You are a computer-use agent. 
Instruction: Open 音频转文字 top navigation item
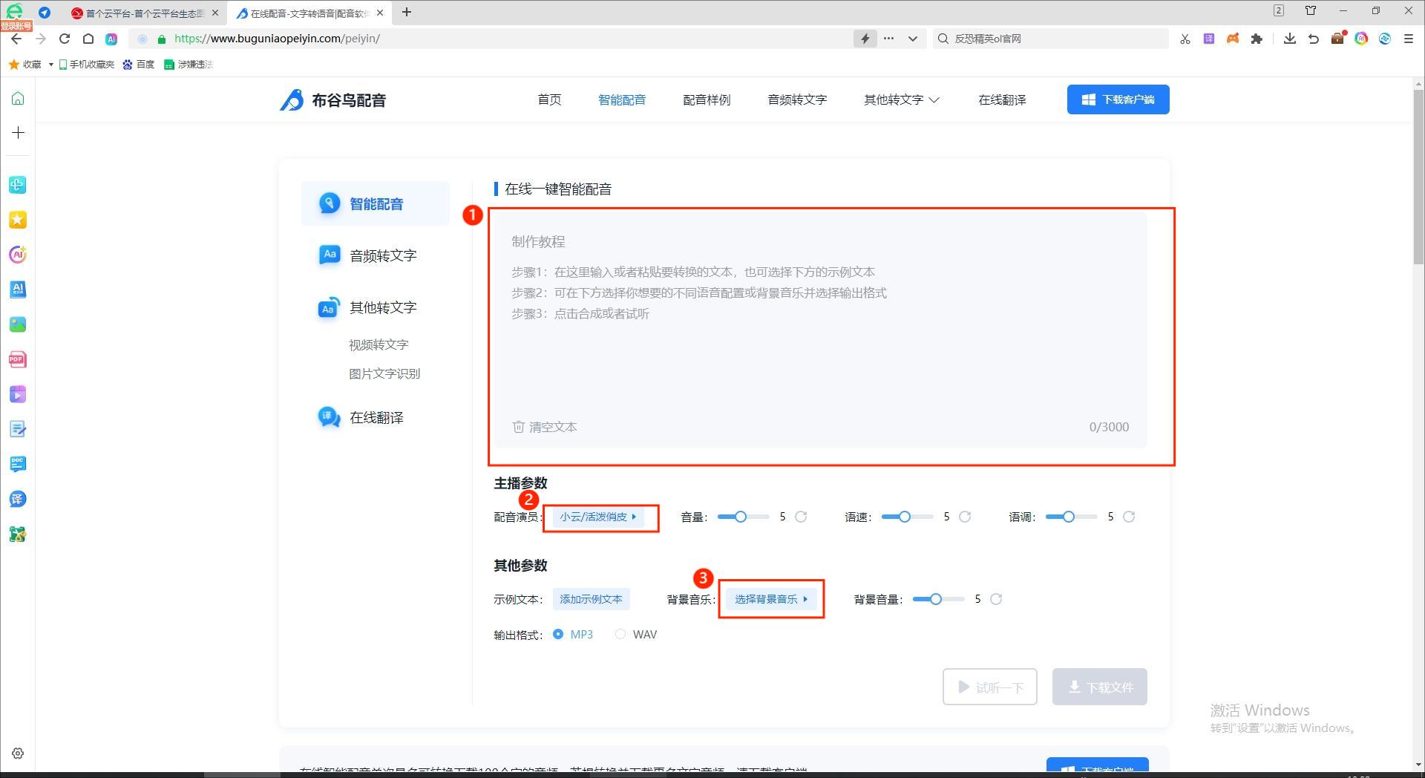[797, 99]
